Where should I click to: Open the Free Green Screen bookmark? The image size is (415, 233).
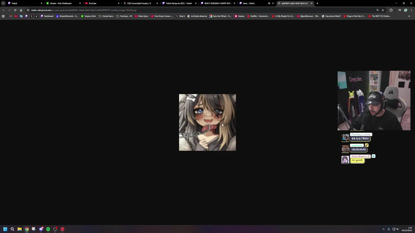point(162,16)
